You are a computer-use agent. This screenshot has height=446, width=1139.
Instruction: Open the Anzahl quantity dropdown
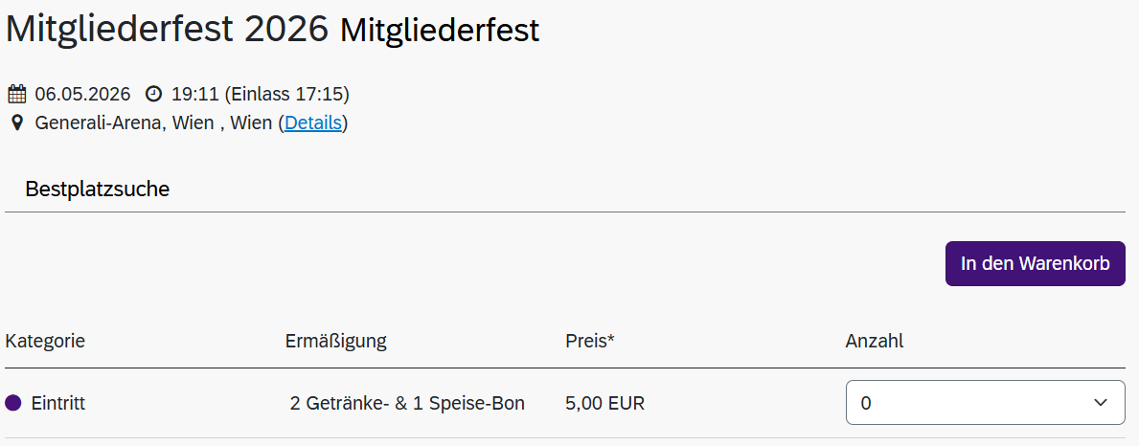pos(985,403)
